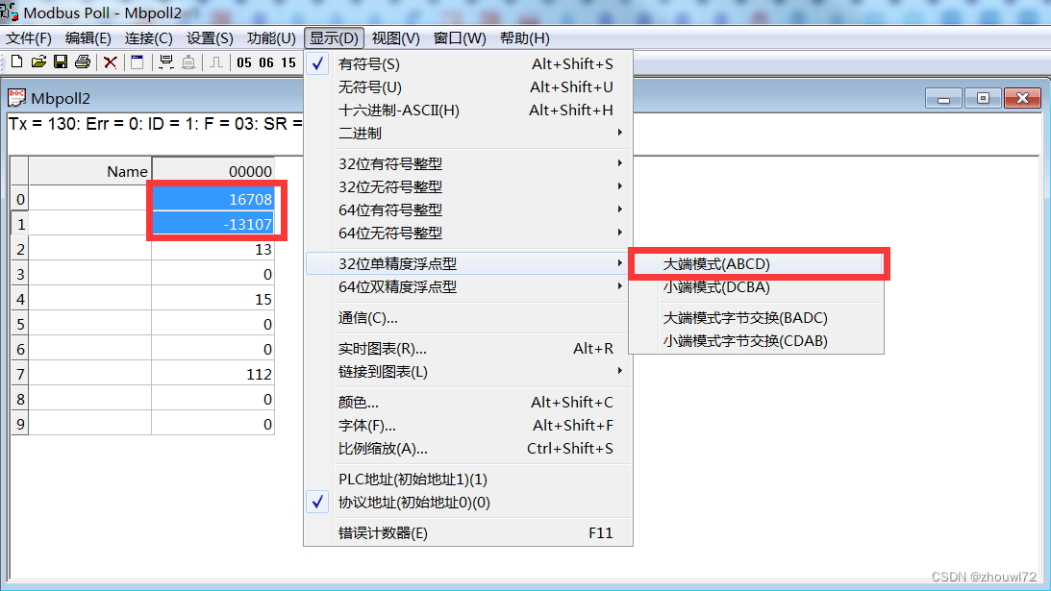Choose 小端模式字节交换(CDAB) float format
This screenshot has width=1051, height=591.
757,340
